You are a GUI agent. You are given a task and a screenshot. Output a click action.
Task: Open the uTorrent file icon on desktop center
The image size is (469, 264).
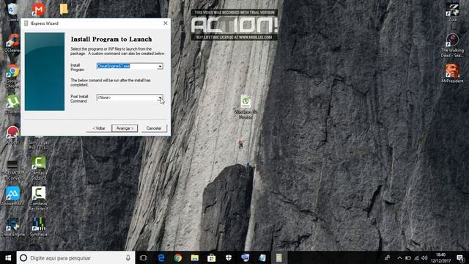[245, 107]
